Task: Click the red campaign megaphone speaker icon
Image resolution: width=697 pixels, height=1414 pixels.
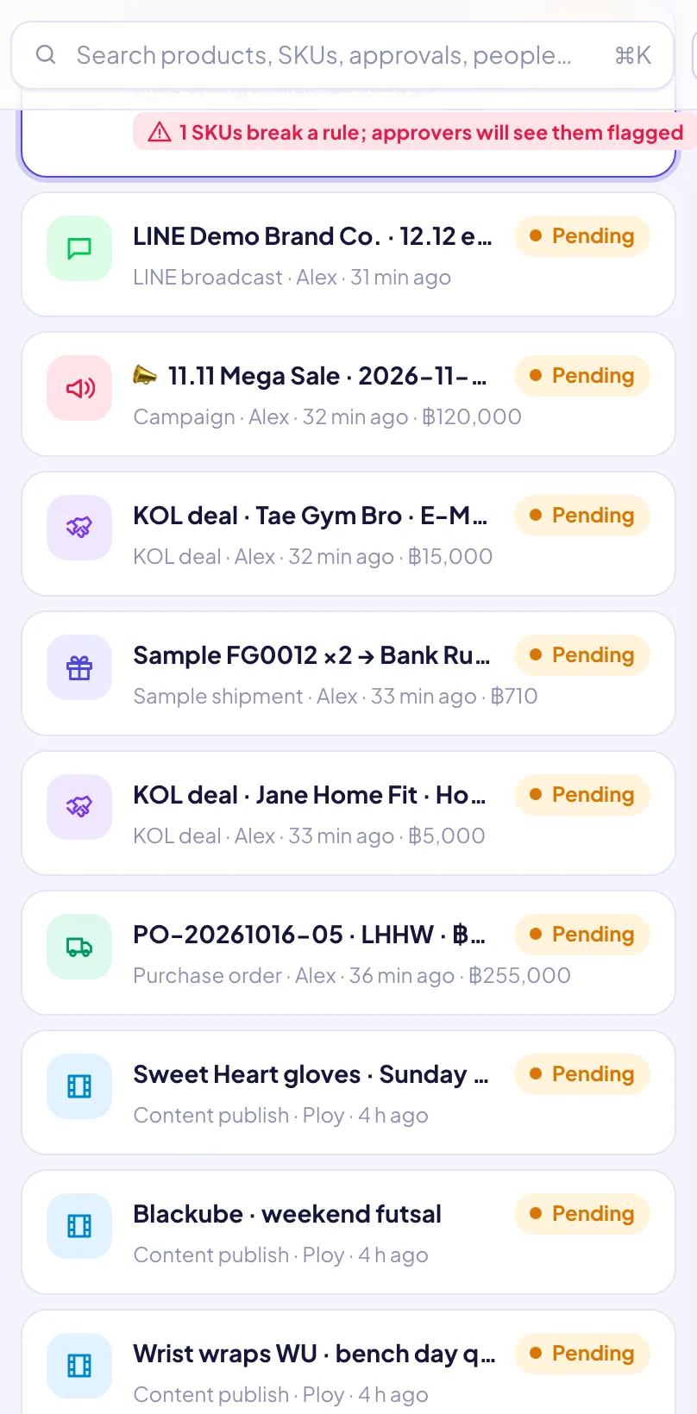Action: click(79, 389)
